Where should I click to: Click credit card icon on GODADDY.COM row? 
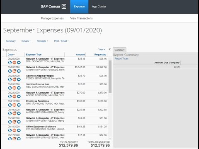click(15, 62)
